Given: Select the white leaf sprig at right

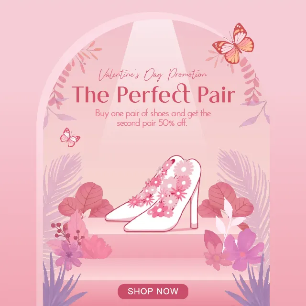Looking at the screenshot, I should (x=229, y=219).
